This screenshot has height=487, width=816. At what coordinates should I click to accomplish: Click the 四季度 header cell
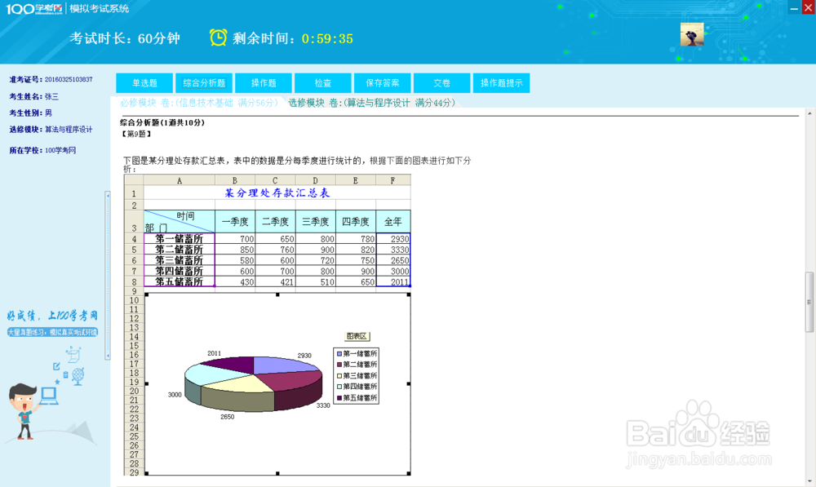[356, 222]
